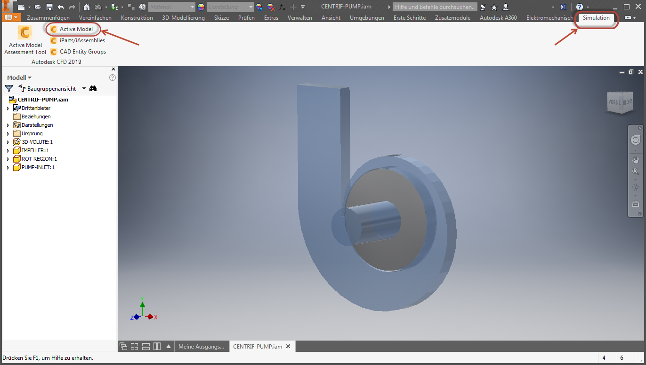Switch to the Meine Ausgangs... document tab

(x=202, y=347)
